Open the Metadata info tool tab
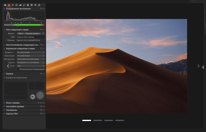This screenshot has width=206, height=132. click(x=32, y=5)
